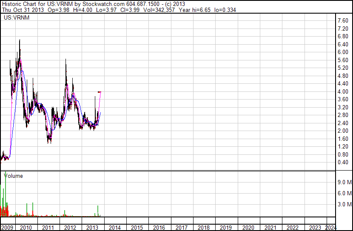
Task: Click the 2015 year label on time axis
Action: [137, 228]
